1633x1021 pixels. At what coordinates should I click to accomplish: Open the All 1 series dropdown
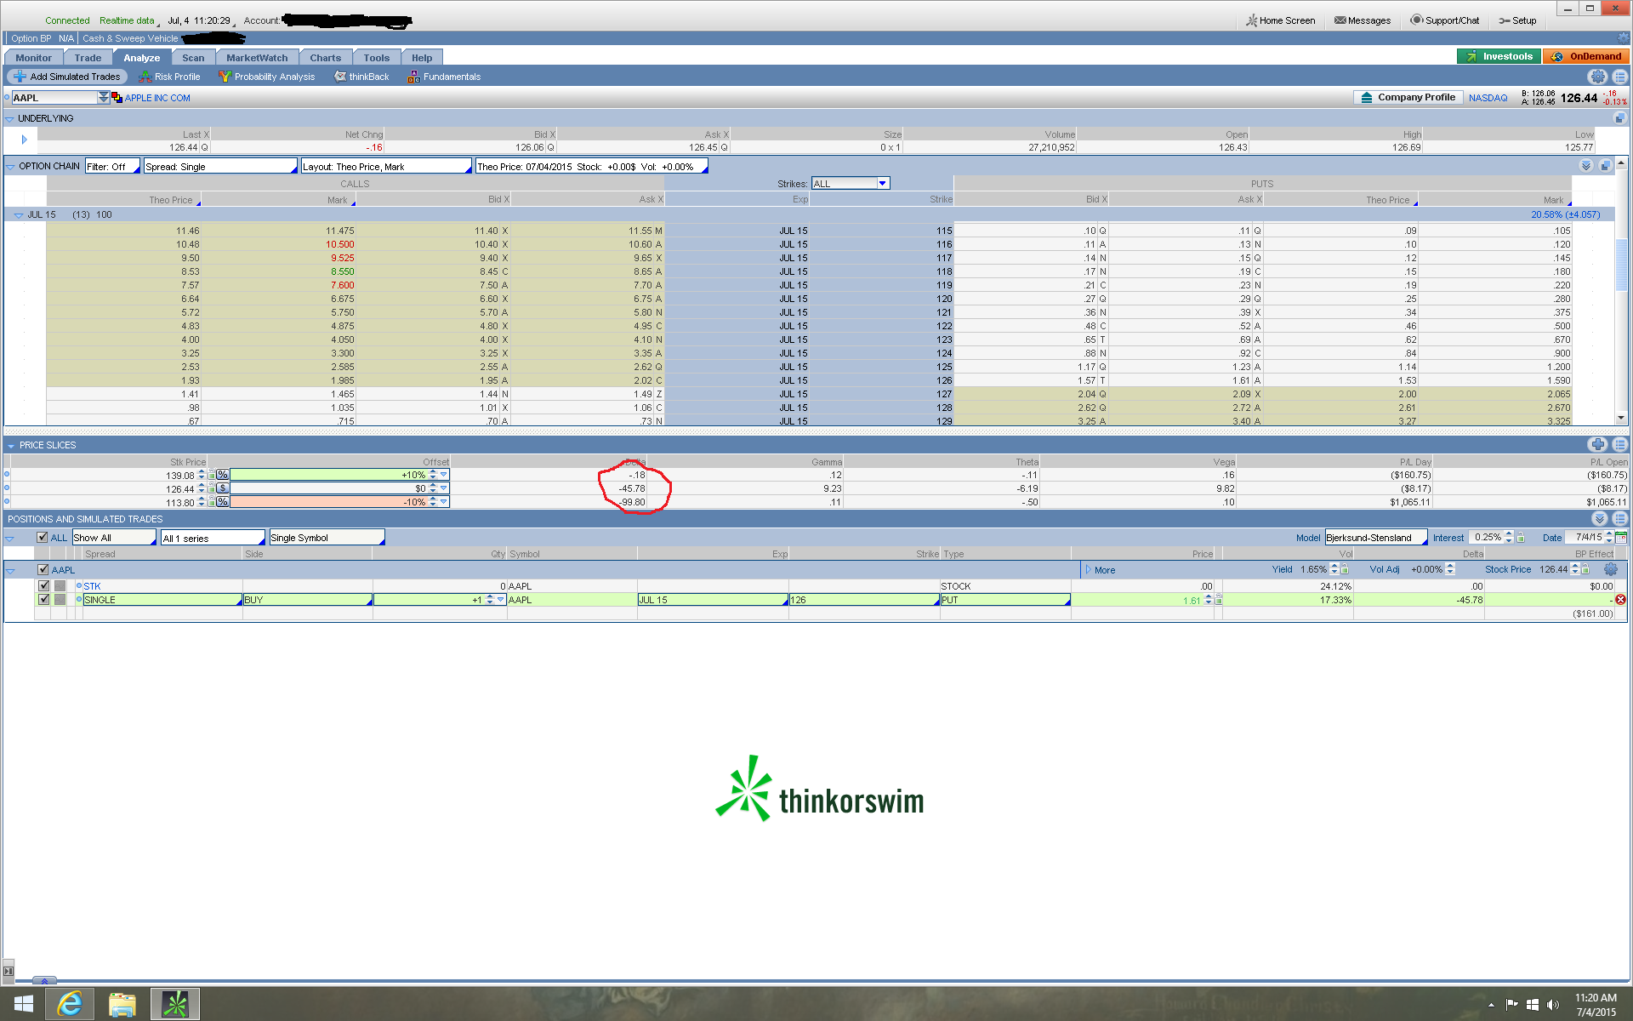(213, 538)
